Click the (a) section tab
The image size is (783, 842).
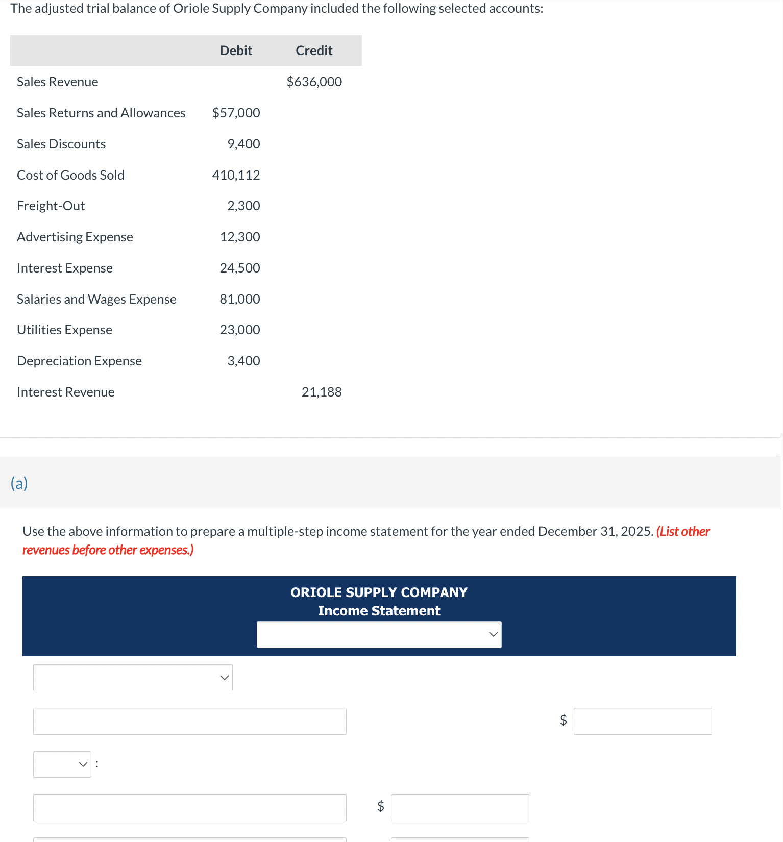click(x=19, y=483)
